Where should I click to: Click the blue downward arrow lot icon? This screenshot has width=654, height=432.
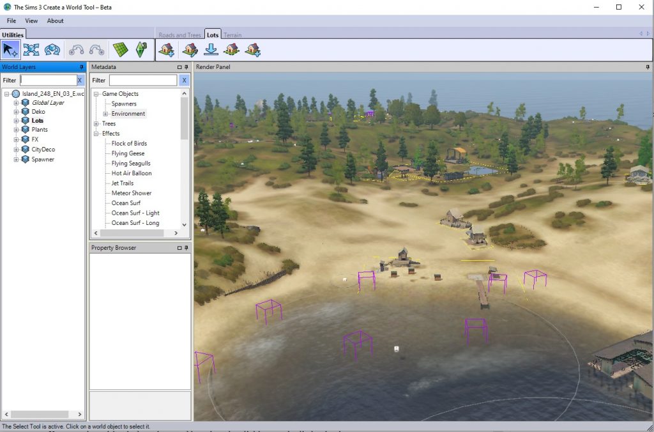[211, 49]
